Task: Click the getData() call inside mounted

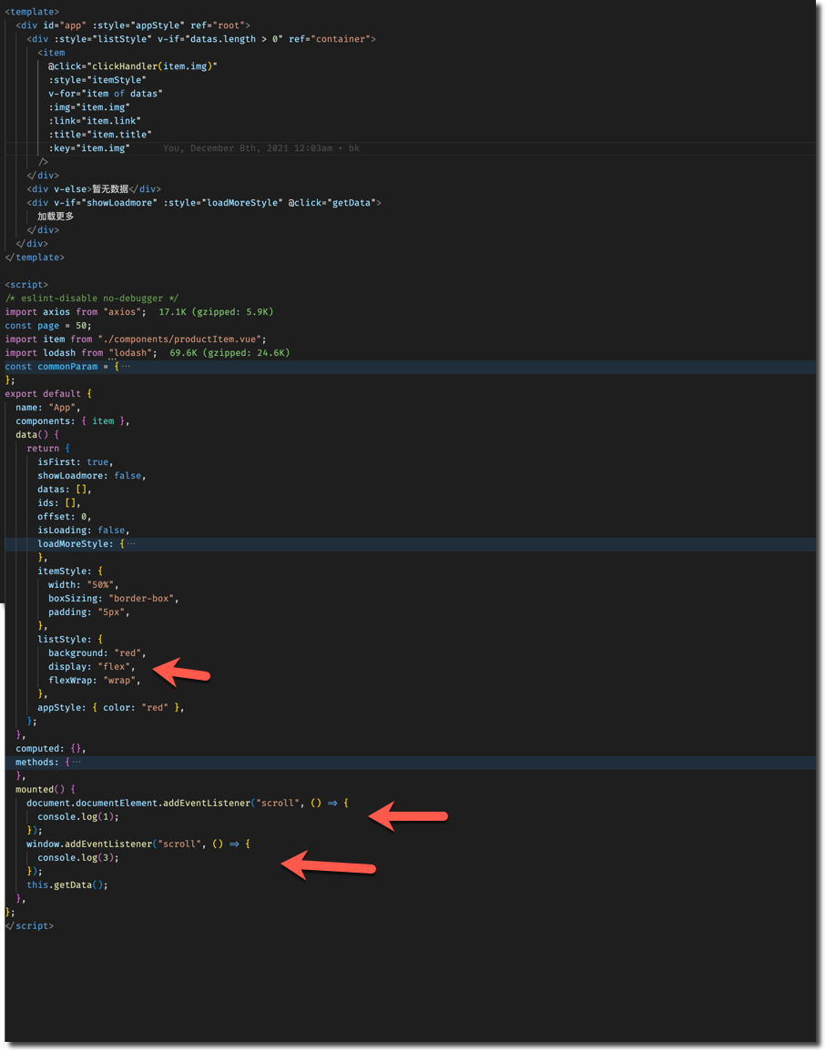Action: click(x=80, y=884)
